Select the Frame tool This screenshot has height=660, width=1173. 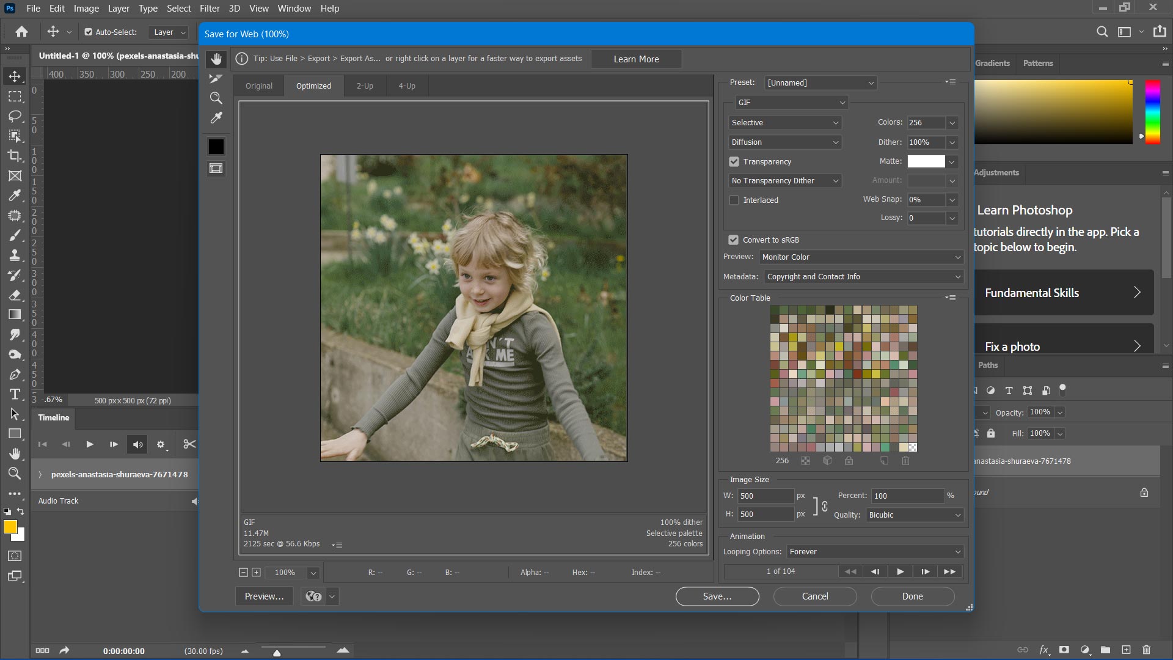pos(15,176)
